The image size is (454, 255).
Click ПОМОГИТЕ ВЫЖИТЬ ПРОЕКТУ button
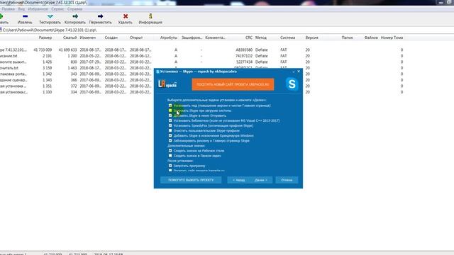(191, 180)
